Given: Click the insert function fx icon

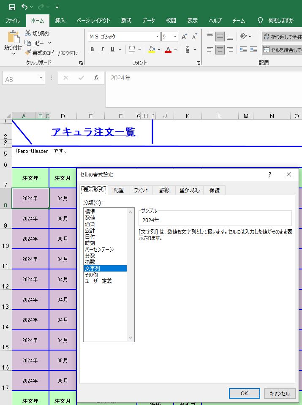Looking at the screenshot, I should 96,78.
